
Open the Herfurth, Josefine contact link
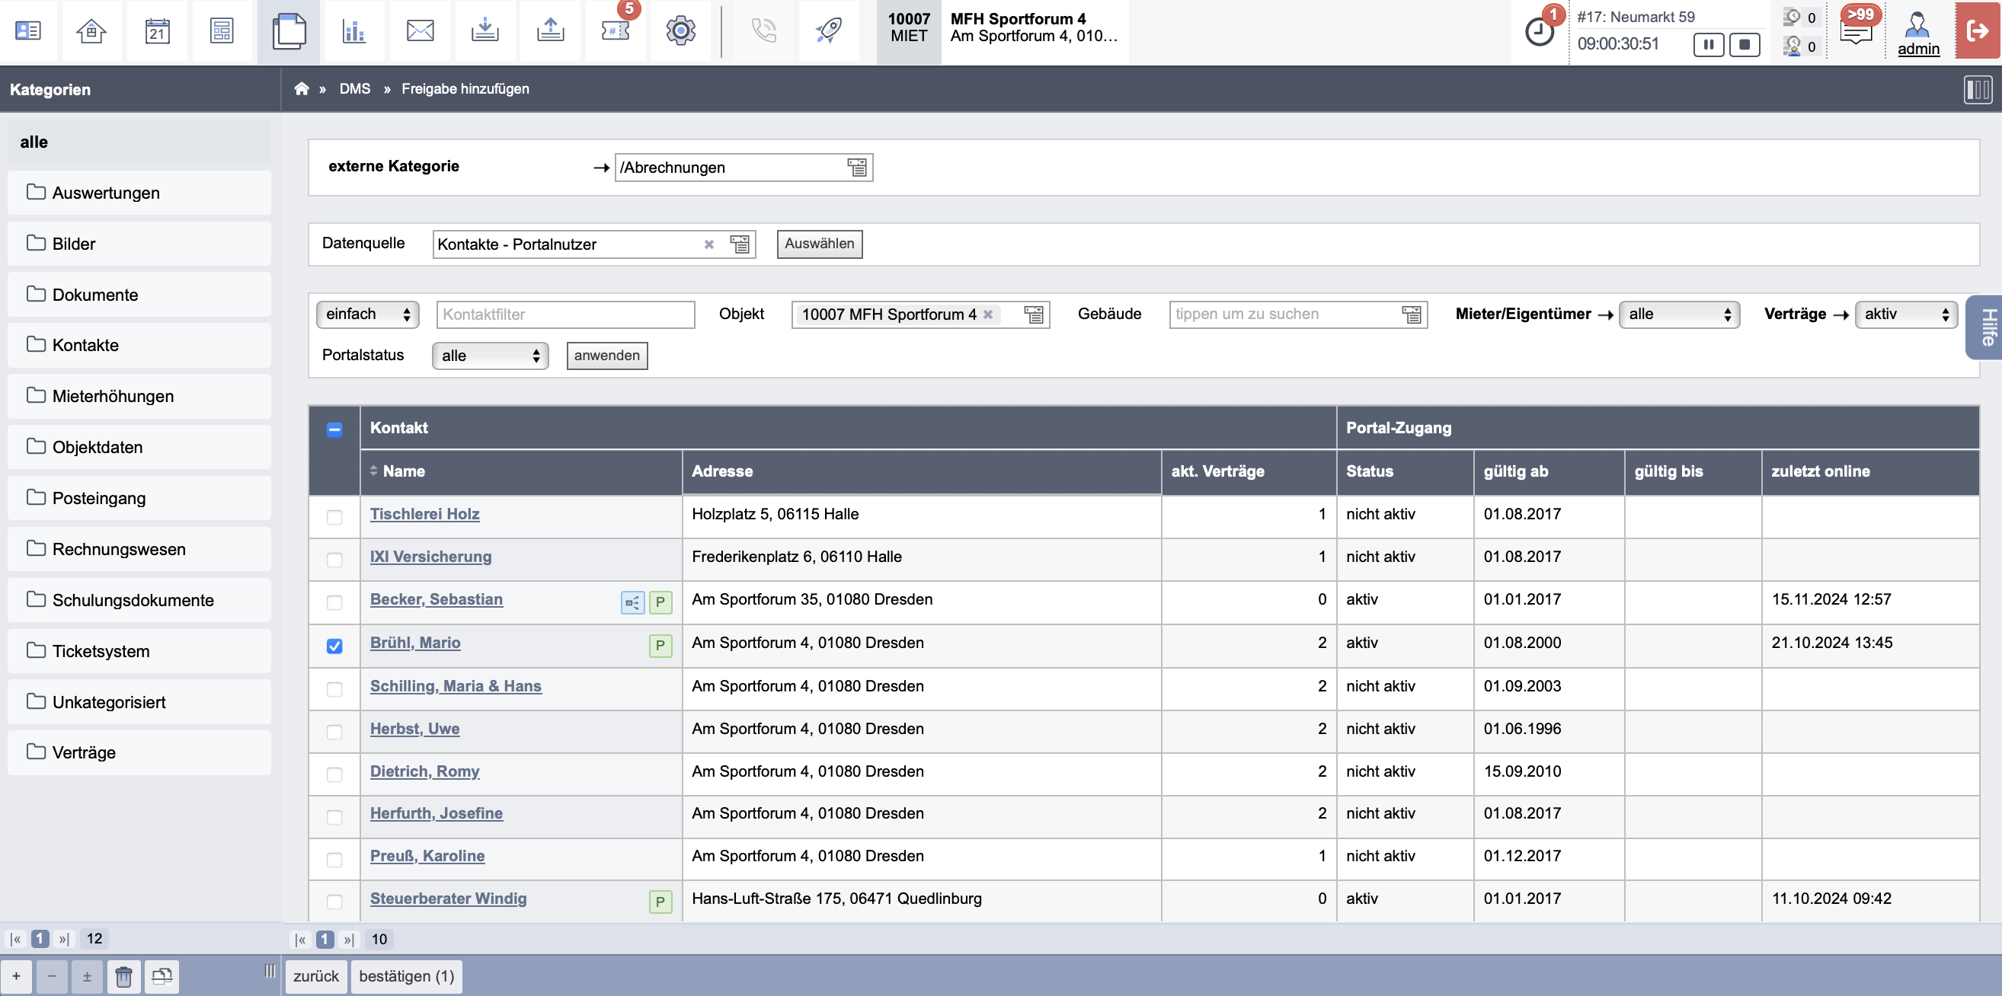pyautogui.click(x=436, y=813)
